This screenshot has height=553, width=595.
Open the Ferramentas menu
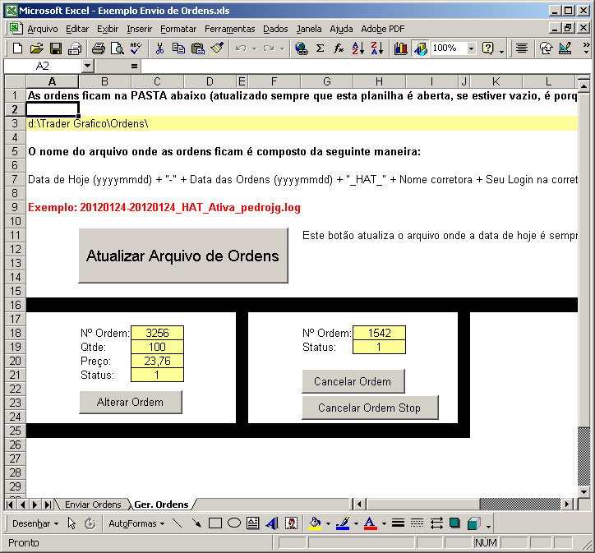pyautogui.click(x=229, y=29)
